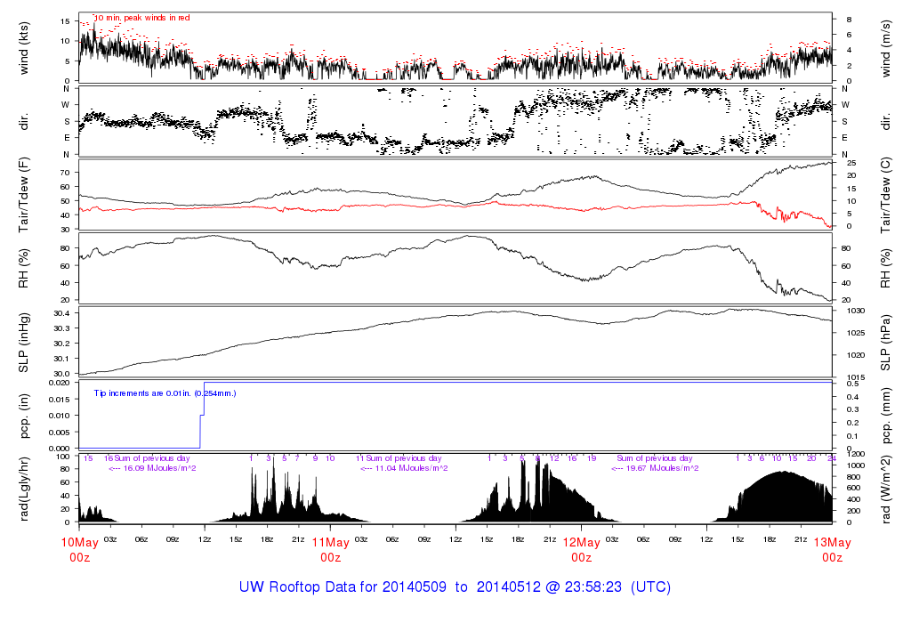Click the right 'Tair/Tdew (C)' axis label

click(x=887, y=194)
